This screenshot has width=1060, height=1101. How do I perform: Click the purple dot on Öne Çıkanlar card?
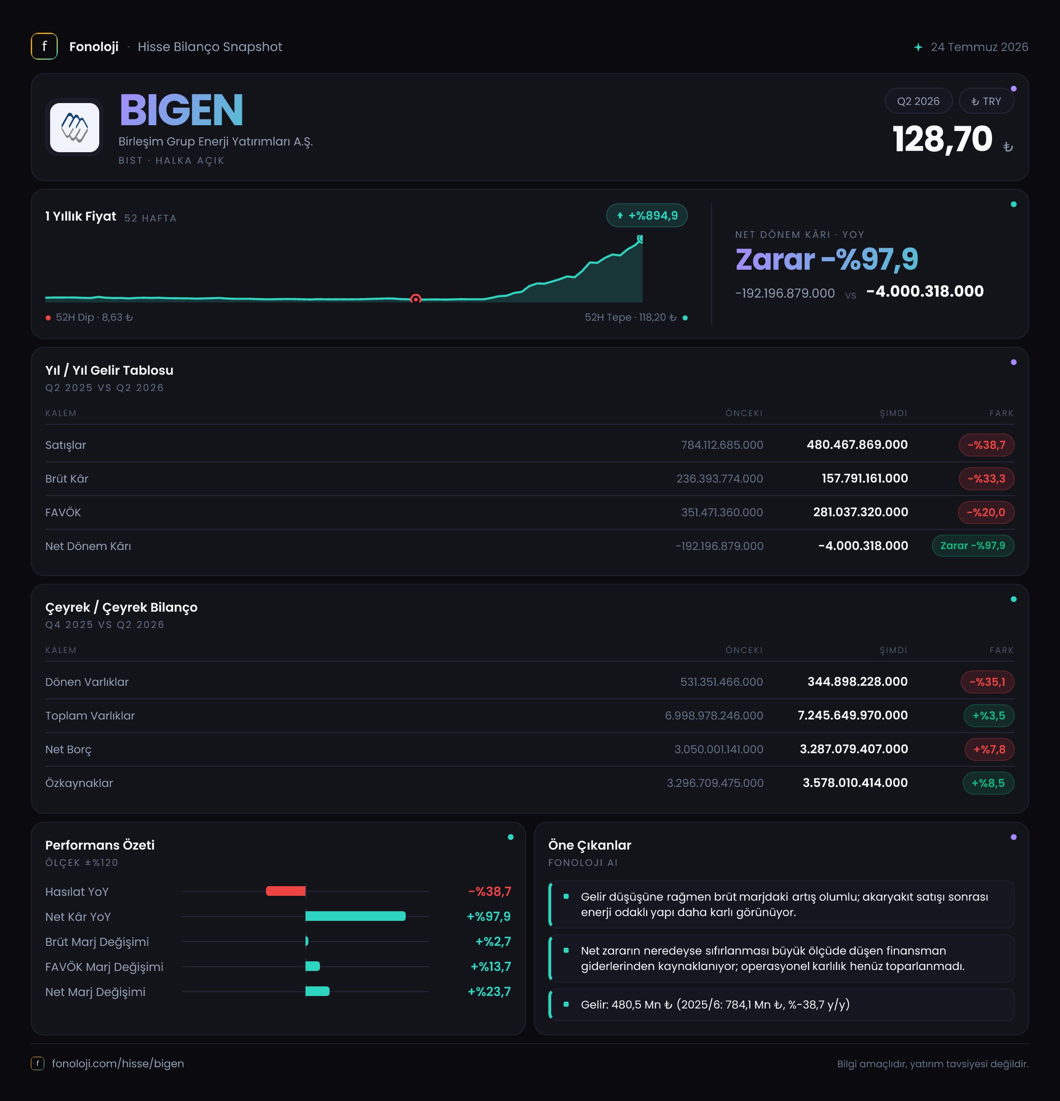click(x=1013, y=837)
